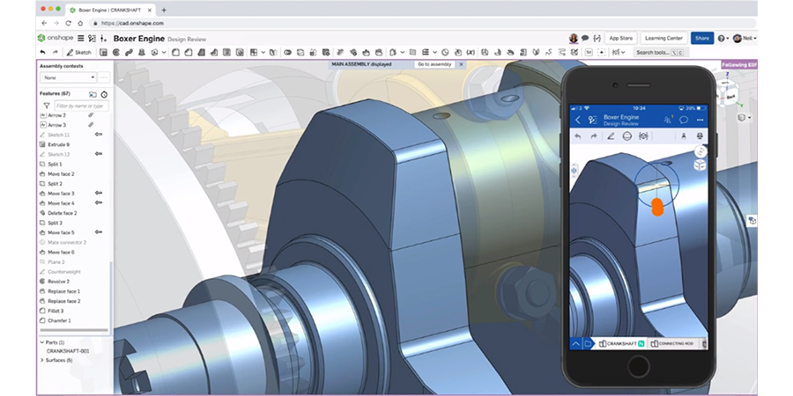
Task: Click the Undo arrow in the main toolbar
Action: click(42, 53)
